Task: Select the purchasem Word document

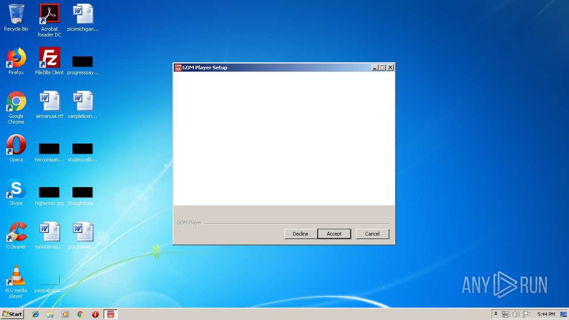Action: [83, 236]
